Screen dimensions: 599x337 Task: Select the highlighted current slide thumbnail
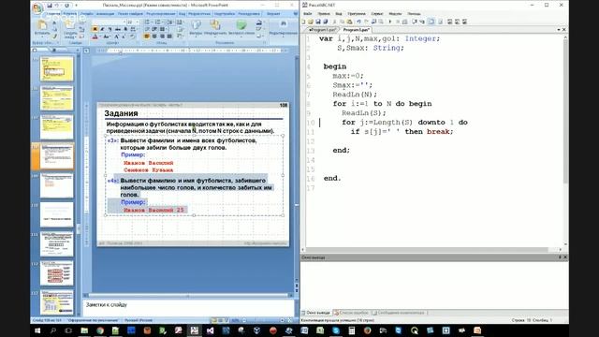(x=56, y=156)
